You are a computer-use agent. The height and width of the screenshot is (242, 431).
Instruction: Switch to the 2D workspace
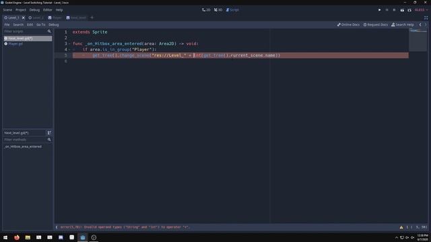[x=206, y=10]
